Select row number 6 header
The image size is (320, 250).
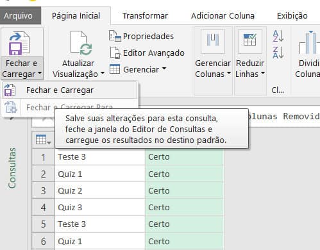[44, 241]
